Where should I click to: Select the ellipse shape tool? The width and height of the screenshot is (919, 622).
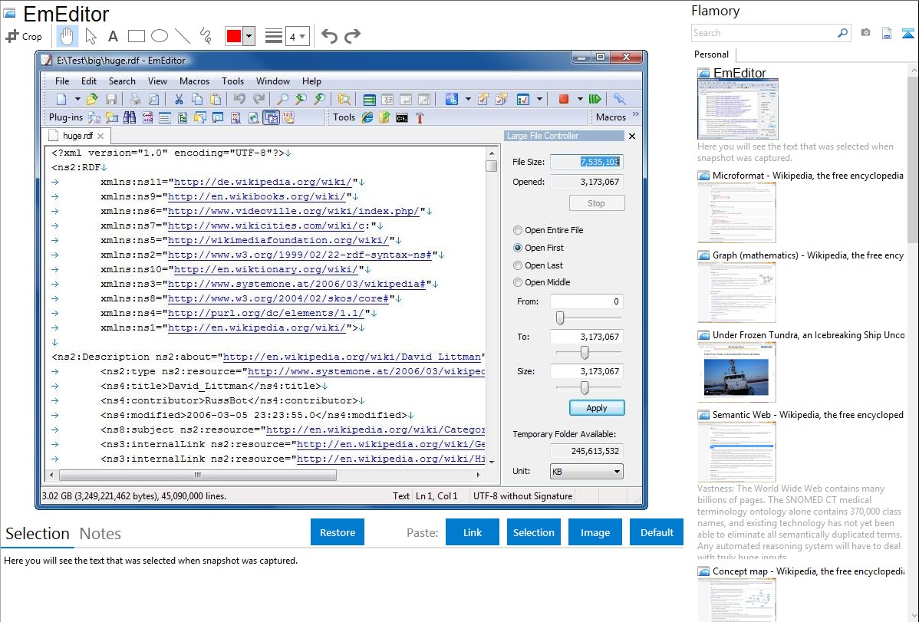(160, 36)
